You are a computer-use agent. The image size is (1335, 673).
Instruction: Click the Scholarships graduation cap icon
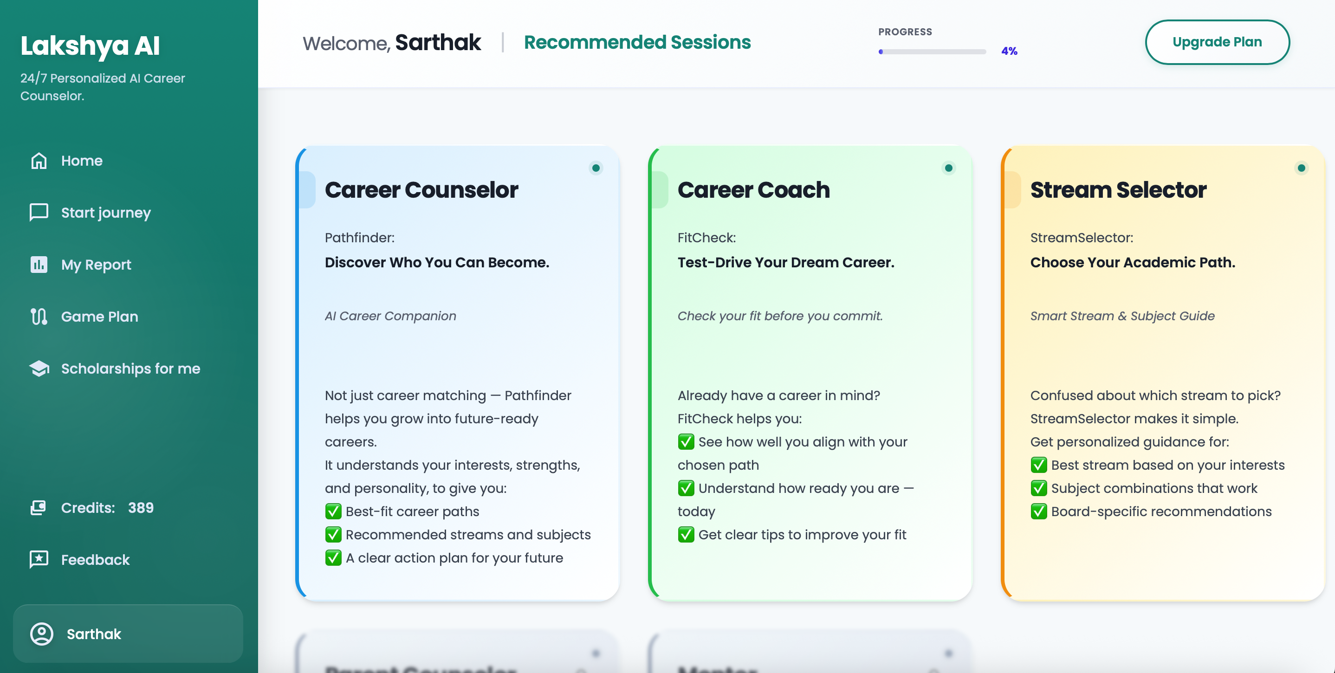[x=39, y=369]
